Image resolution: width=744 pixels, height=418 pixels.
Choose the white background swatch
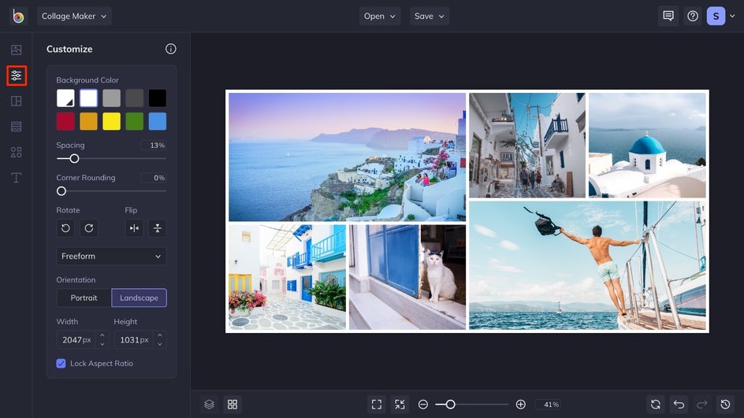(89, 98)
